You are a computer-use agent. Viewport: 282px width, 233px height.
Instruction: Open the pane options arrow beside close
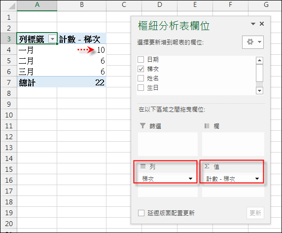click(x=253, y=24)
